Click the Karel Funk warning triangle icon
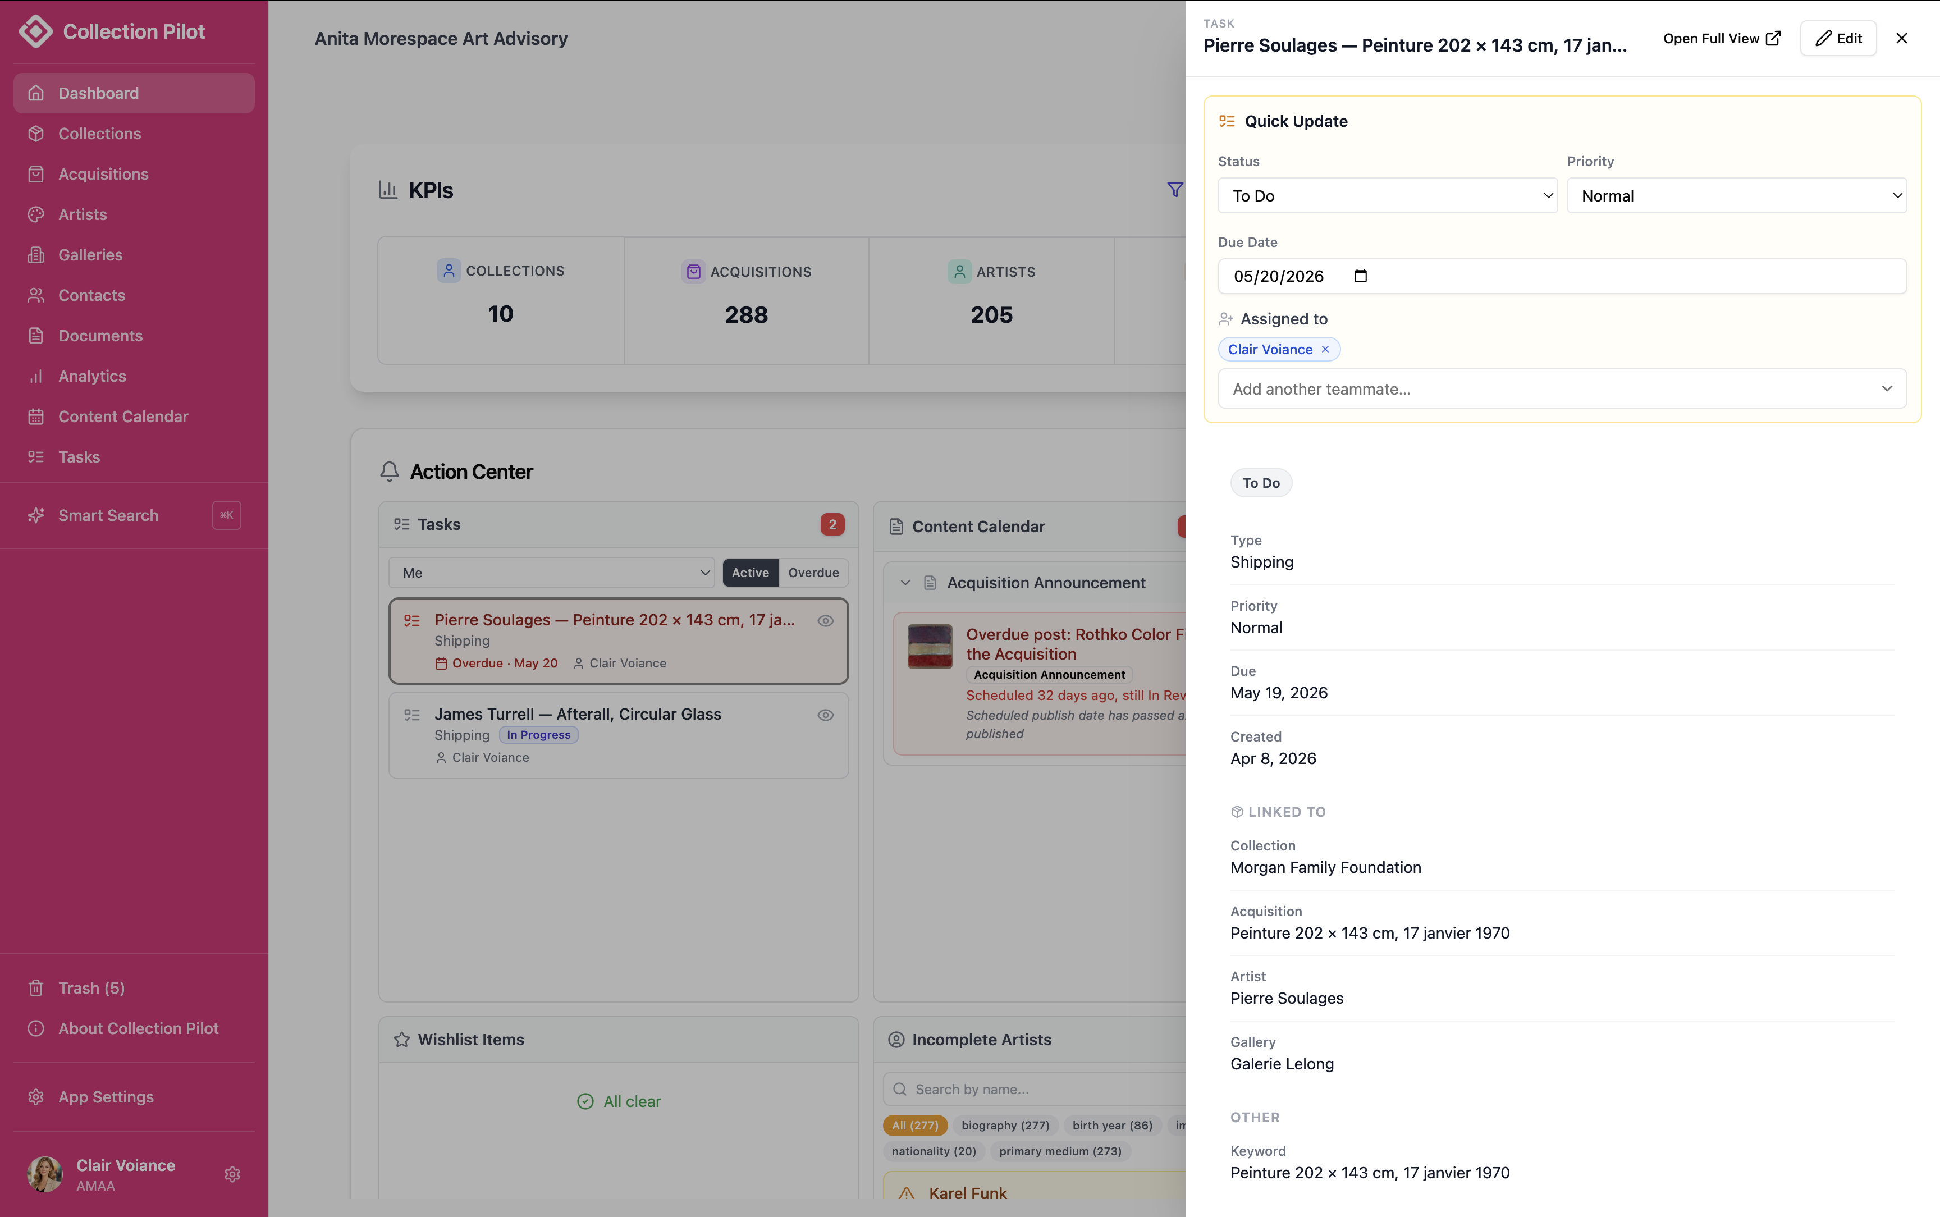 907,1193
